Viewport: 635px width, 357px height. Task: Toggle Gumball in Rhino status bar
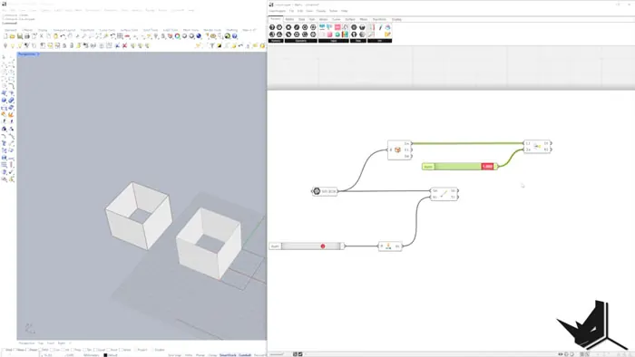pos(245,355)
